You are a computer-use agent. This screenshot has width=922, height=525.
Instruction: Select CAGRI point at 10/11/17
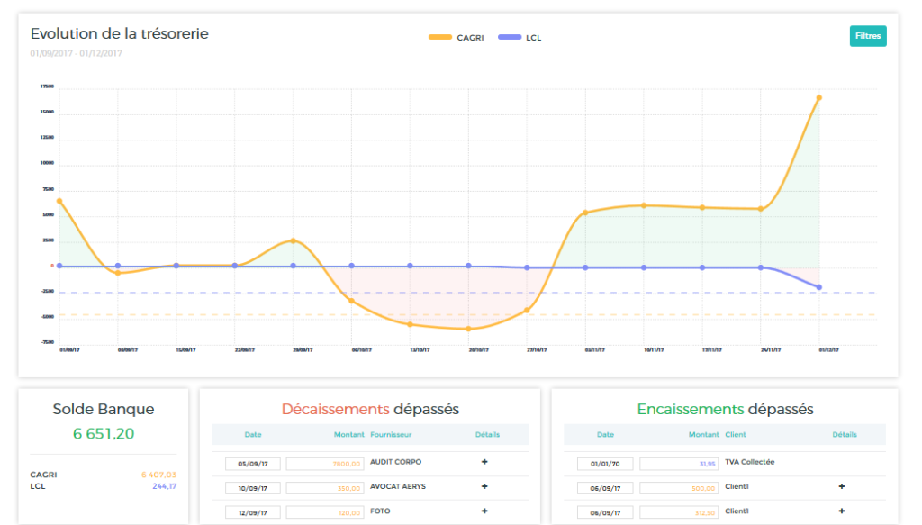pyautogui.click(x=644, y=205)
